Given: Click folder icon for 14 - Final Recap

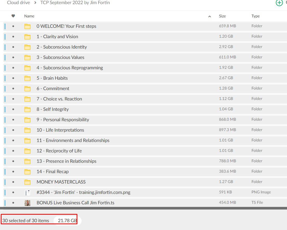Looking at the screenshot, I should [27, 172].
